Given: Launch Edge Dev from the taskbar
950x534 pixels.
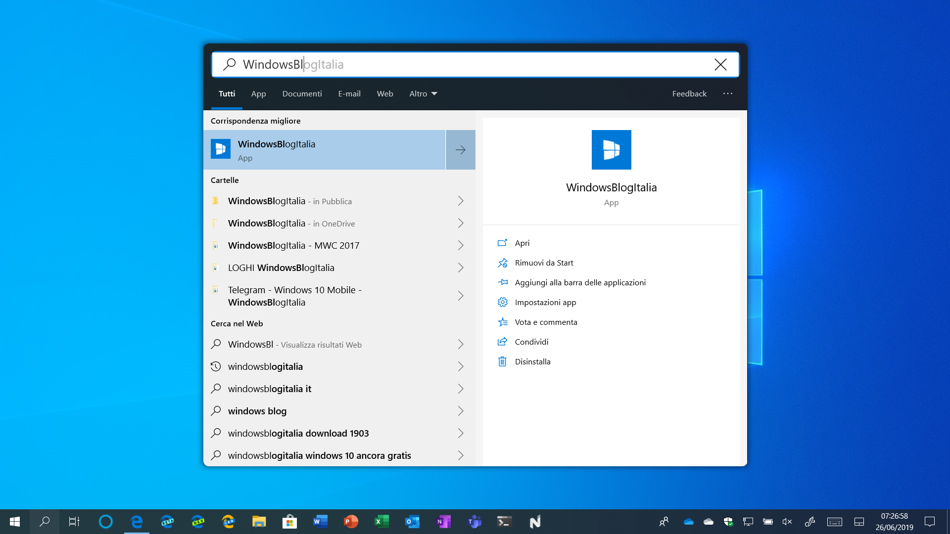Looking at the screenshot, I should click(198, 522).
